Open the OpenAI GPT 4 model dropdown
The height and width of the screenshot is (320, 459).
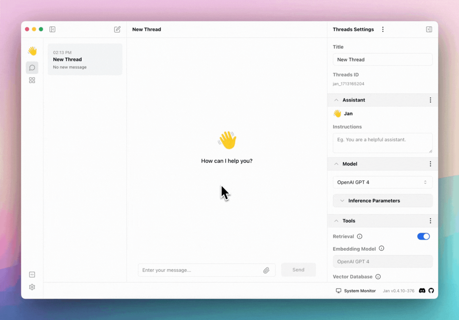pos(382,182)
